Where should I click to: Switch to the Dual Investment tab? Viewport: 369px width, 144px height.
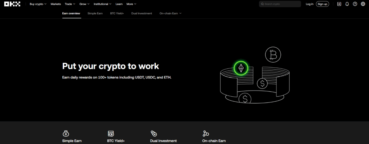point(142,13)
